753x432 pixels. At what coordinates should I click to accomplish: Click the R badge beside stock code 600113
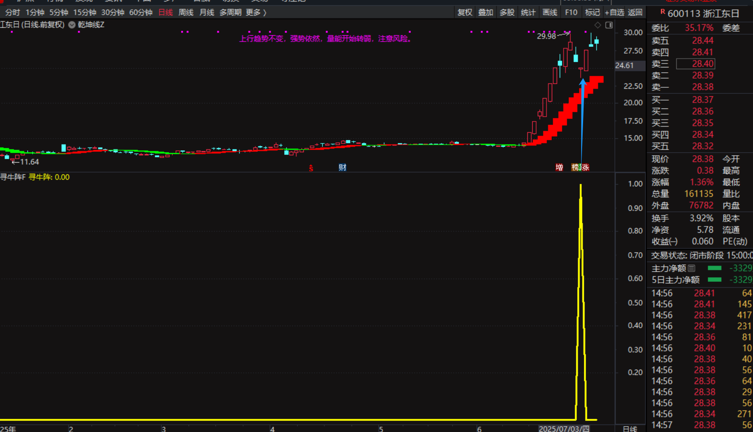663,12
